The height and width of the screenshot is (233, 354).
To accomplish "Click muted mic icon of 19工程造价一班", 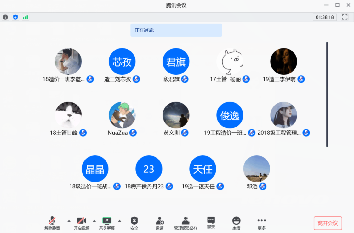I will (252, 133).
